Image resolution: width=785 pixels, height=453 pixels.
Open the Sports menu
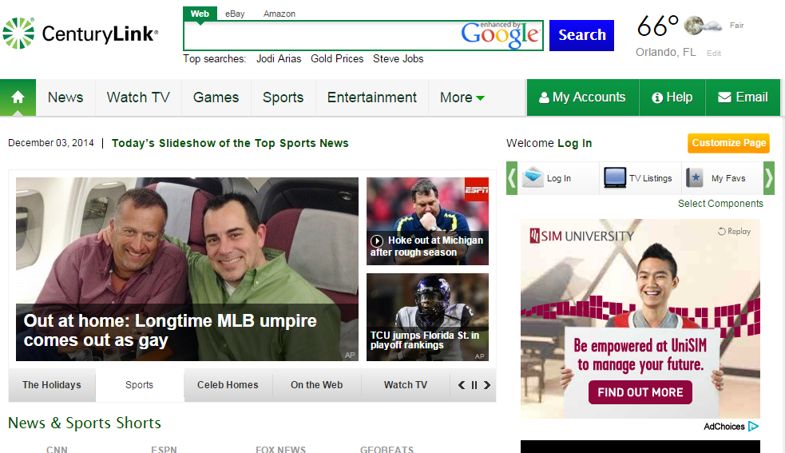[283, 97]
